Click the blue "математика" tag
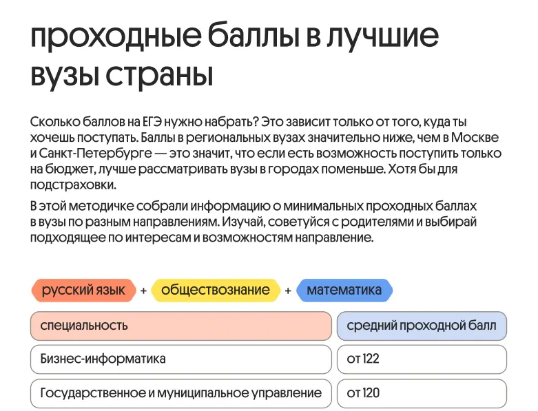Screen dimensions: 538x411 click(x=344, y=291)
